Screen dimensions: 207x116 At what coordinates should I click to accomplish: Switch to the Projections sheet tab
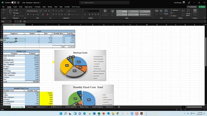coord(30,107)
